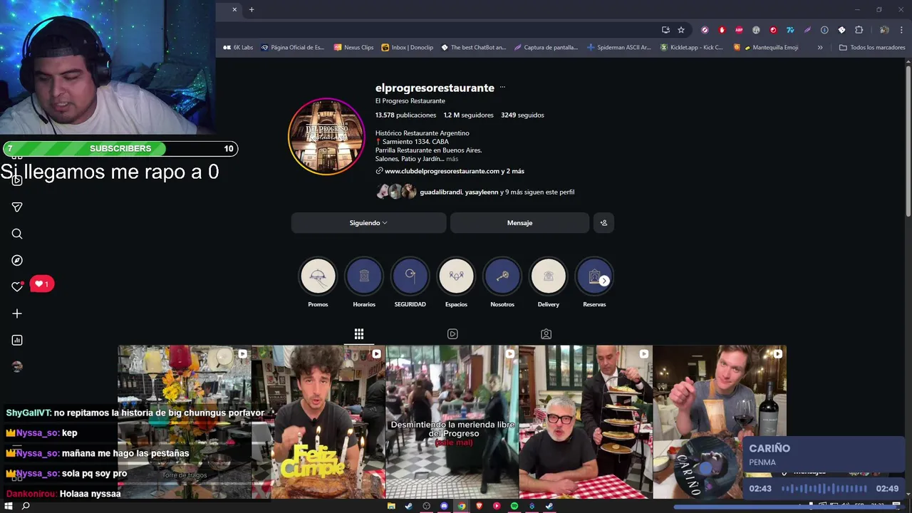Show hidden bookmarks with chevron
912x513 pixels.
click(820, 48)
